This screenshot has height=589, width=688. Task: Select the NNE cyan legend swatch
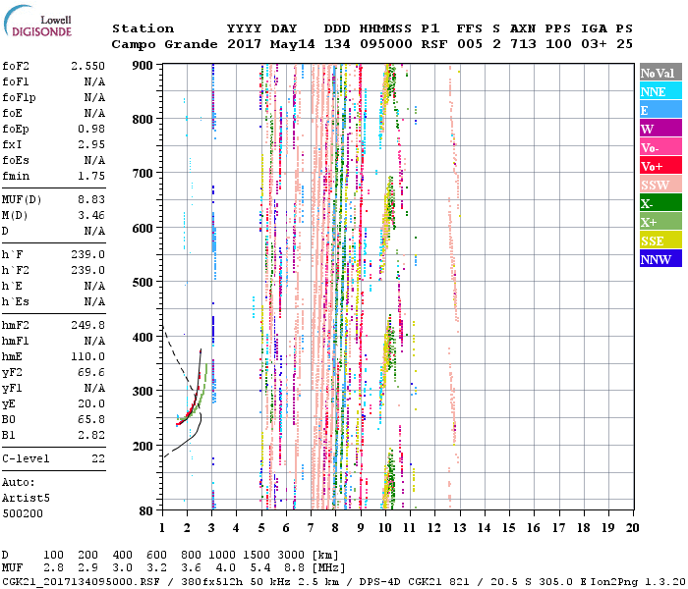(659, 91)
